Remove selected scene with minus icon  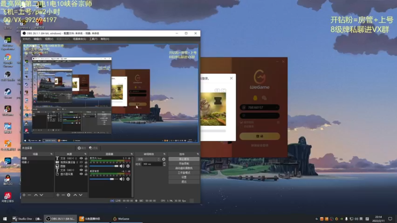(x=29, y=195)
